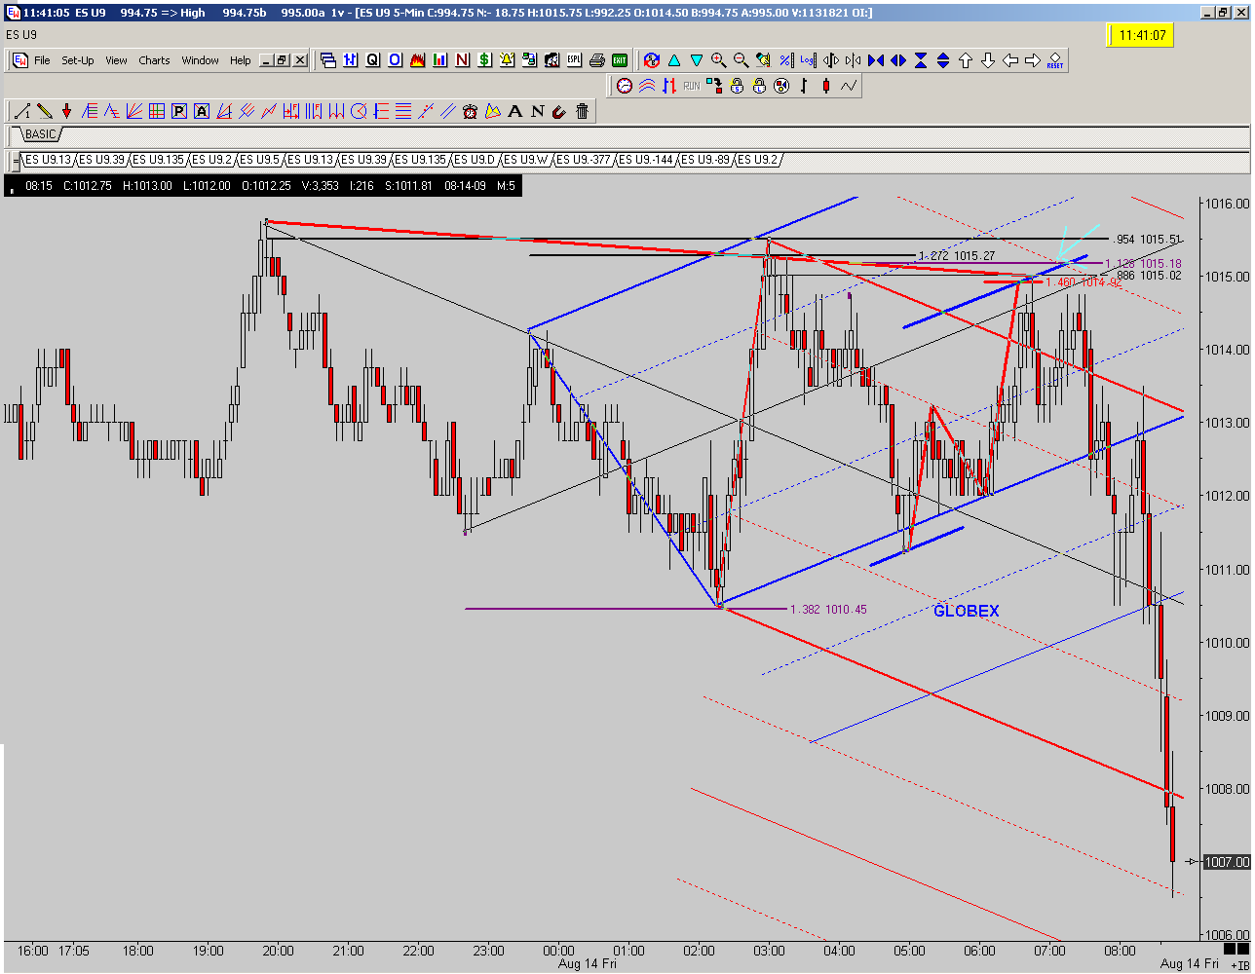
Task: Switch to the ES U9-377 tab
Action: pos(646,160)
